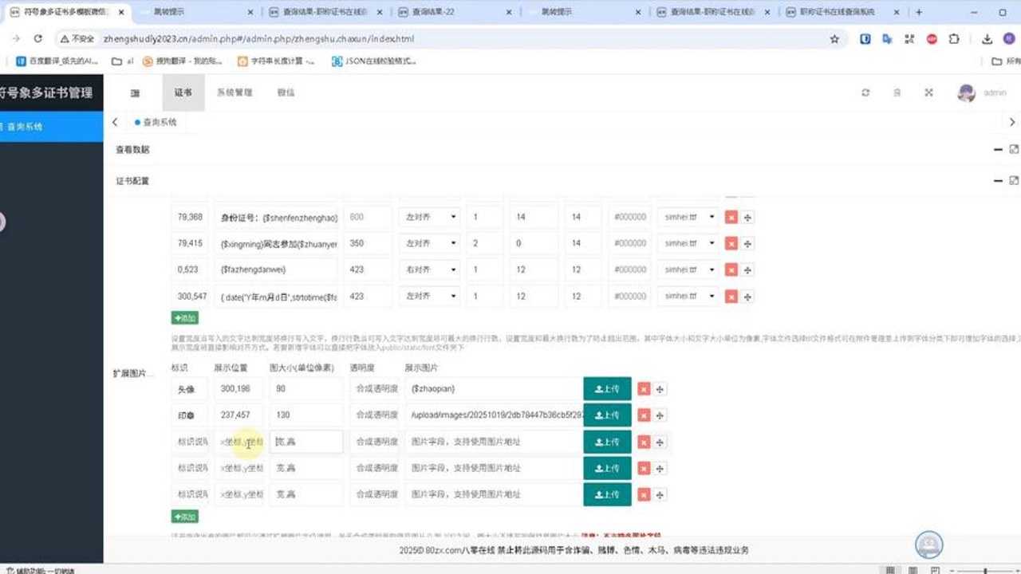This screenshot has width=1021, height=574.
Task: Open the simhei.ttf font dropdown in the 身份证号 row
Action: point(689,217)
